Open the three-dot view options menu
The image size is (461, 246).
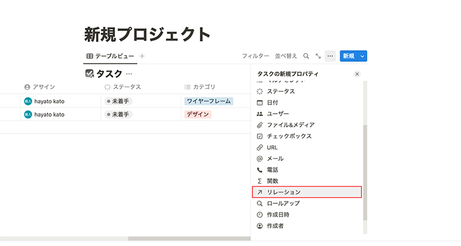coord(330,56)
